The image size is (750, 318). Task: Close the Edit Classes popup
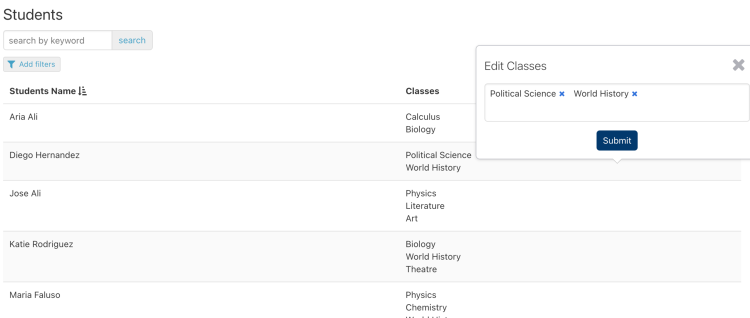(738, 65)
